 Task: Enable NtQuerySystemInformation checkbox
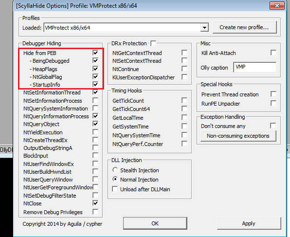[95, 108]
